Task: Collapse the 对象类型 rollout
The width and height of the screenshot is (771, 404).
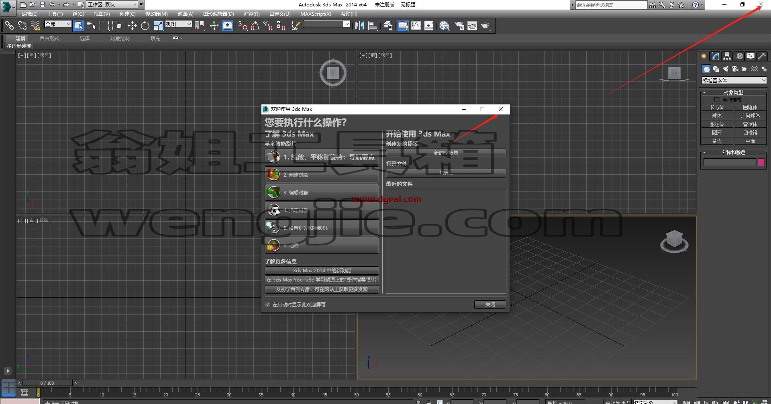Action: point(733,92)
